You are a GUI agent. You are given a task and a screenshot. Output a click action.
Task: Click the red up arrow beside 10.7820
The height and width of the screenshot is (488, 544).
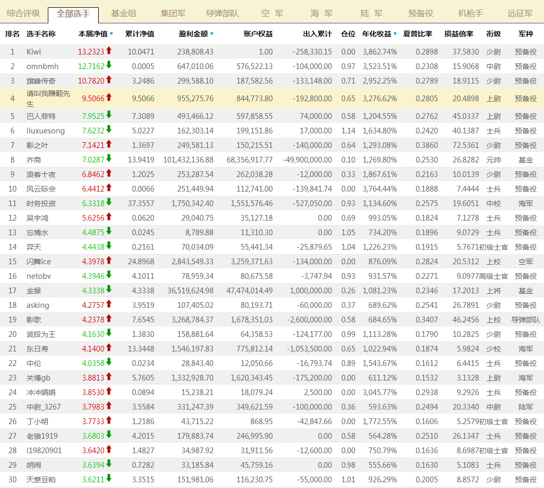[109, 80]
